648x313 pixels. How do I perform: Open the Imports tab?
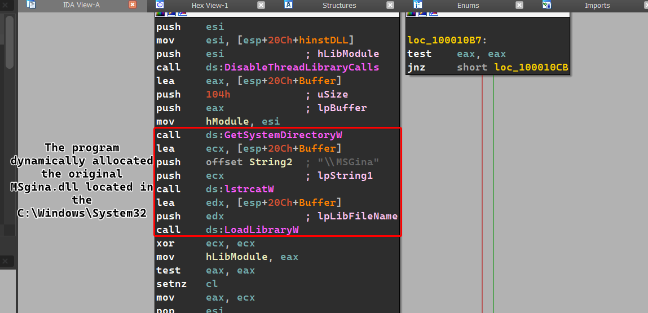[597, 6]
